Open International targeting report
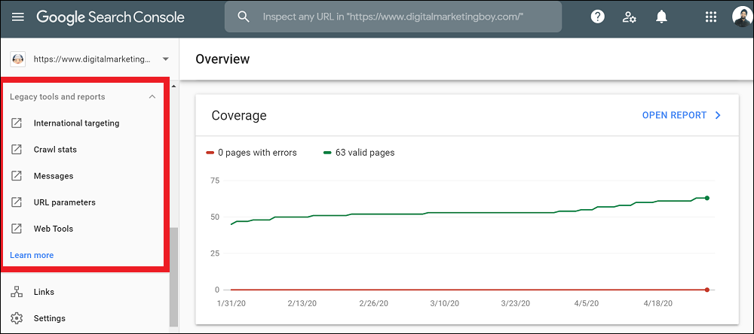The image size is (754, 334). [76, 123]
